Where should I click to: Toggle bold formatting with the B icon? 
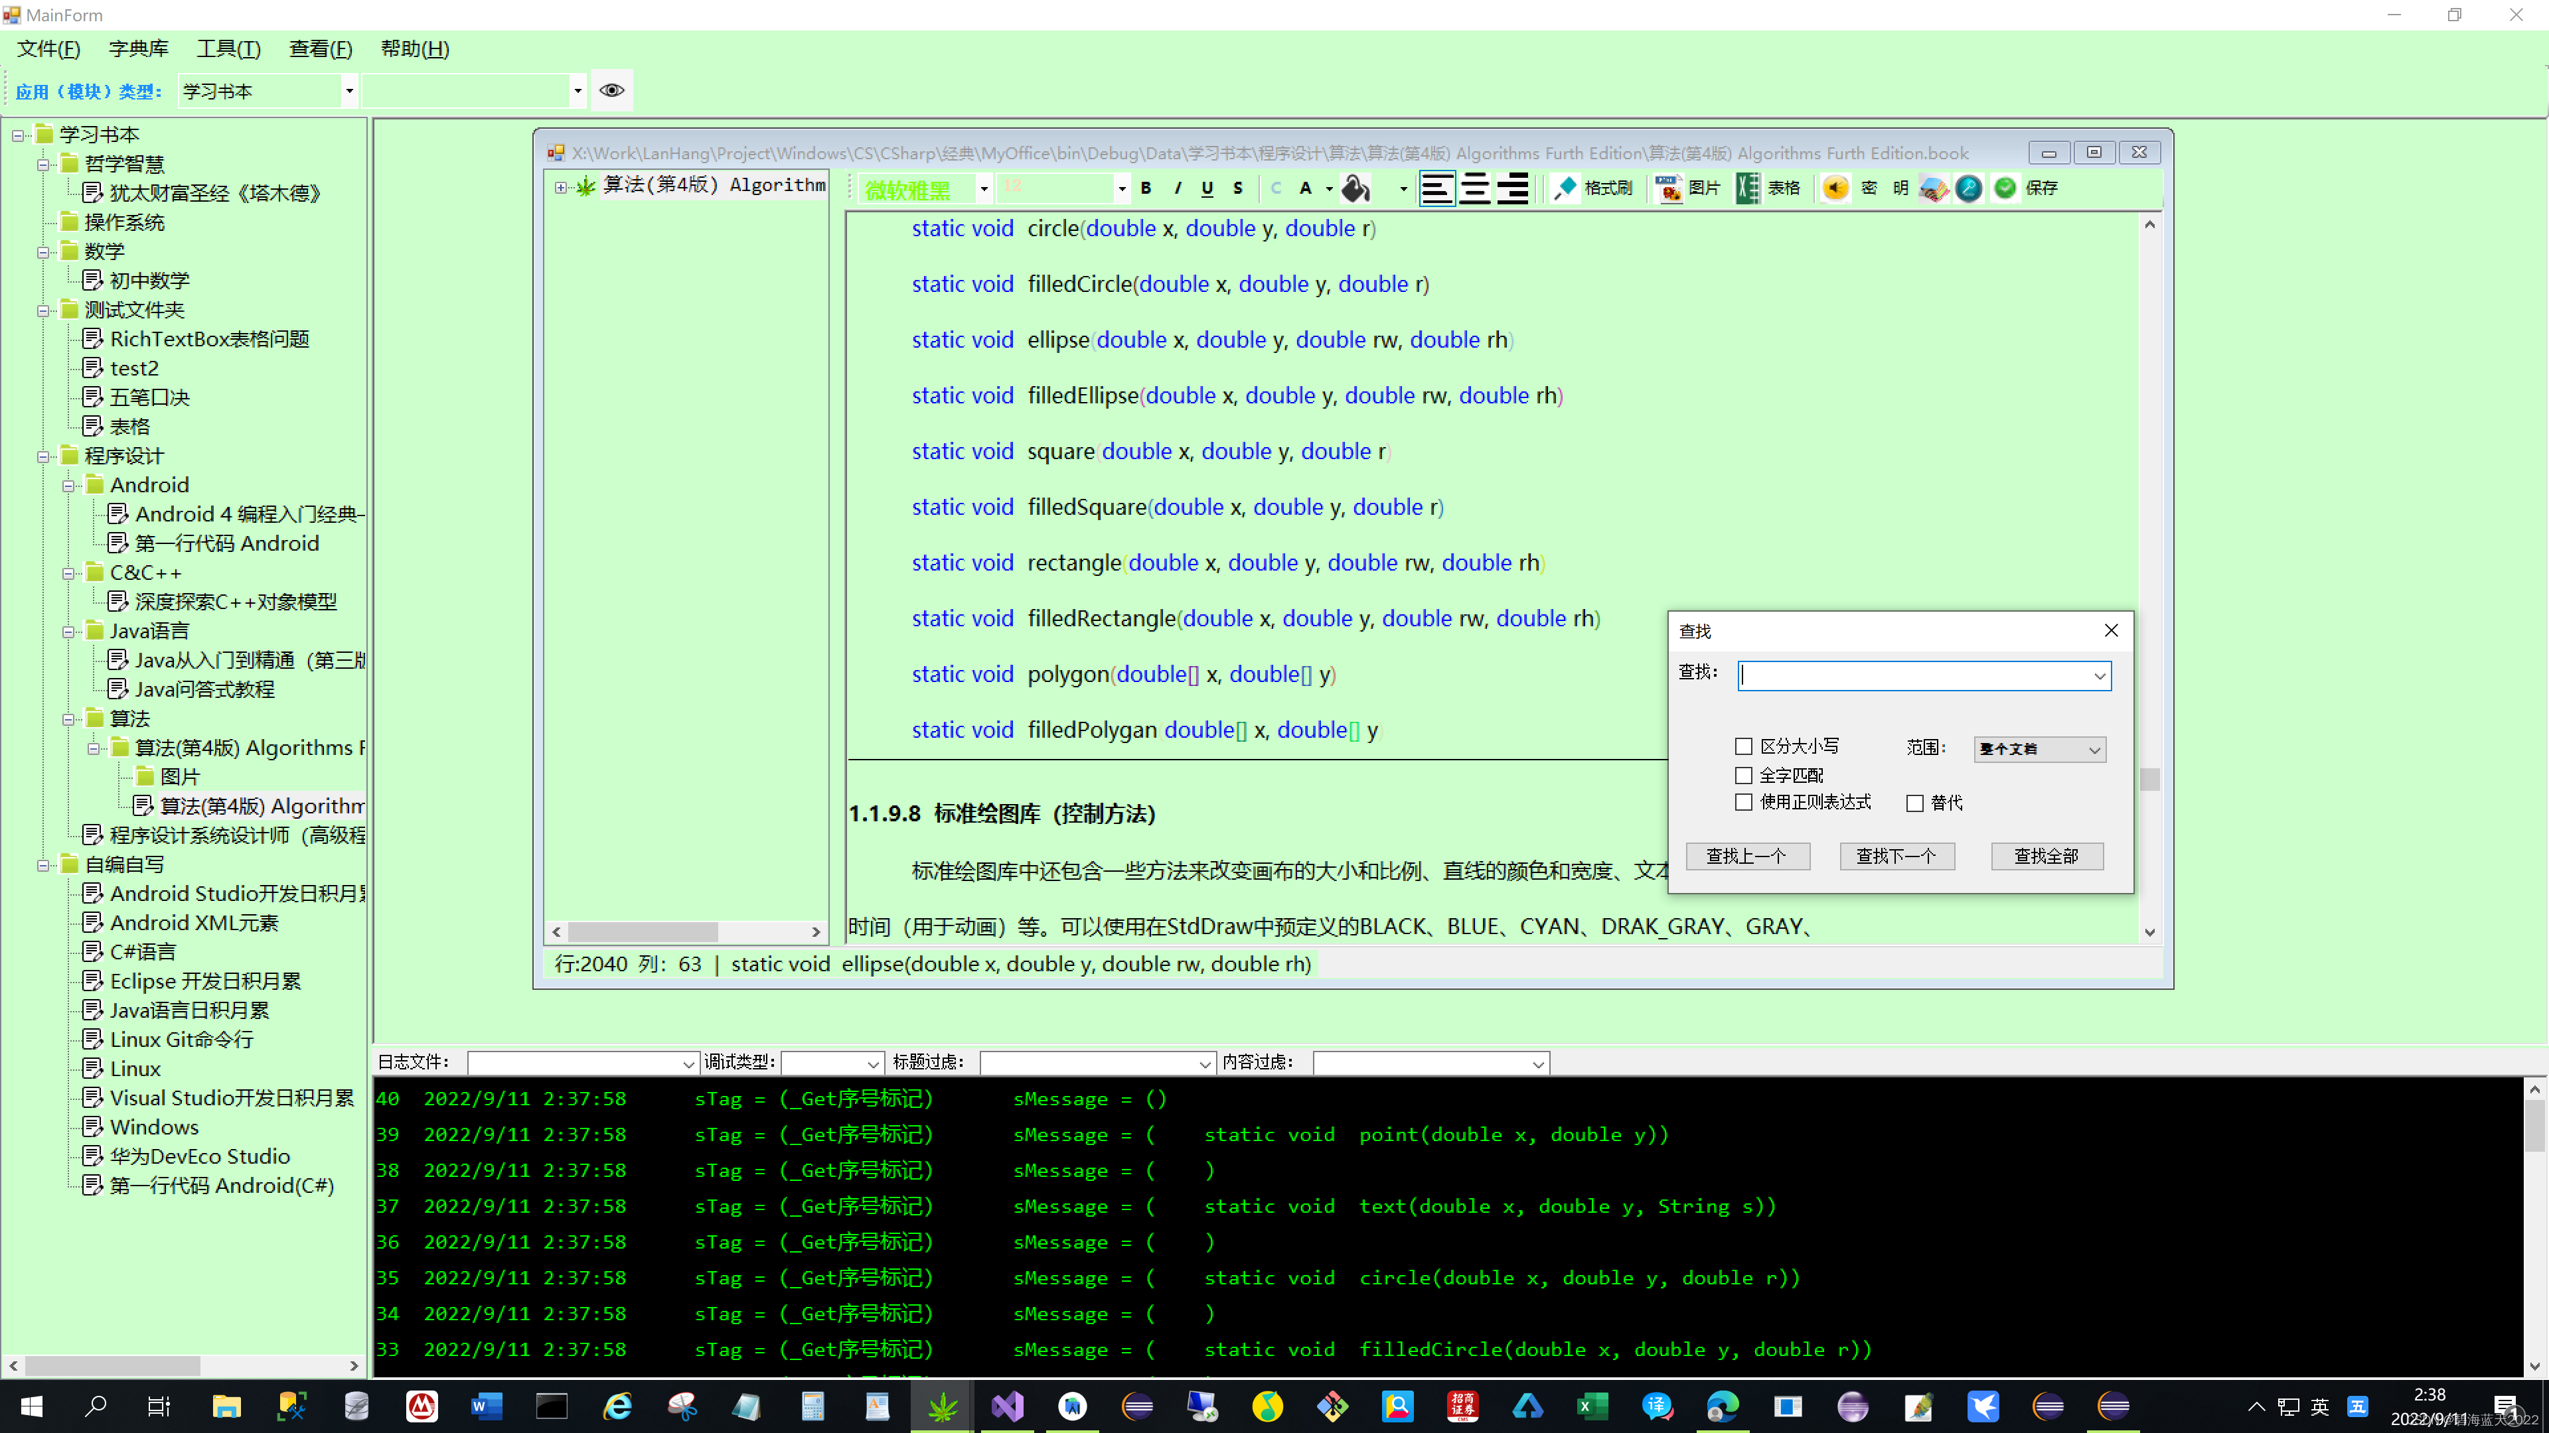click(x=1145, y=188)
